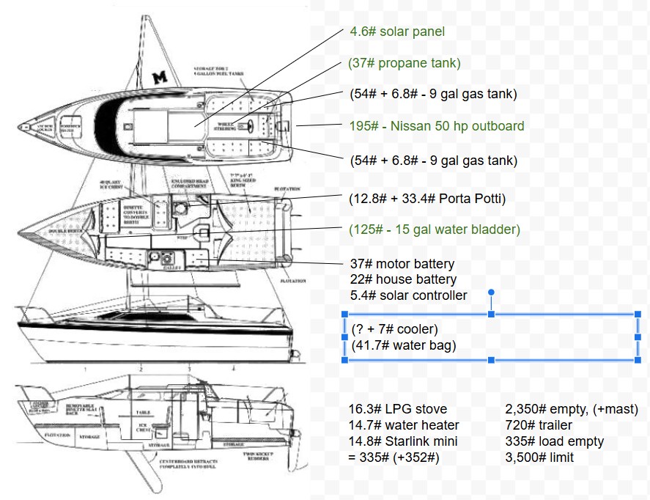Click the '(41.7# water bag)' text
This screenshot has height=500, width=650.
coord(404,345)
